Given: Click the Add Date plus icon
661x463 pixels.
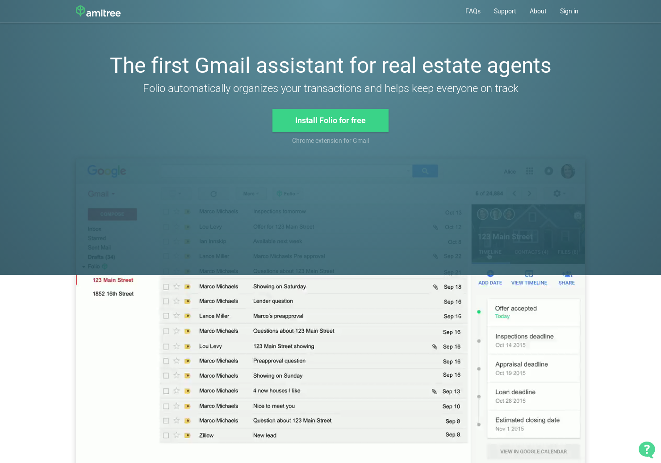Looking at the screenshot, I should coord(490,274).
